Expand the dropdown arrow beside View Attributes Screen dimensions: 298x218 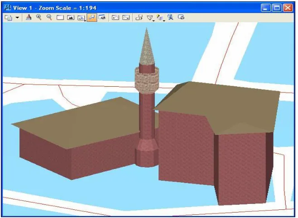[x=17, y=18]
